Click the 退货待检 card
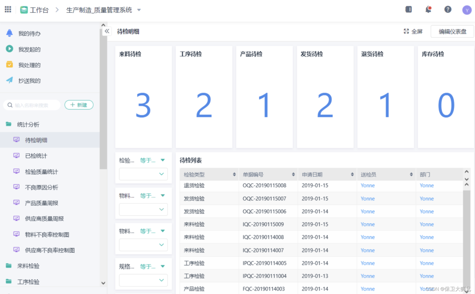The width and height of the screenshot is (475, 294). 386,97
